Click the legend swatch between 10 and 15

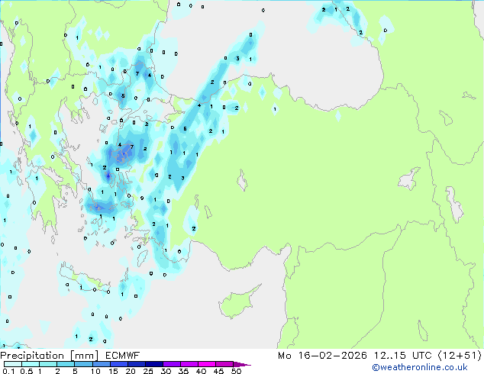(x=102, y=364)
